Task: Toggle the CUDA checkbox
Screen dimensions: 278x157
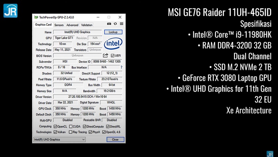Action: point(71,127)
